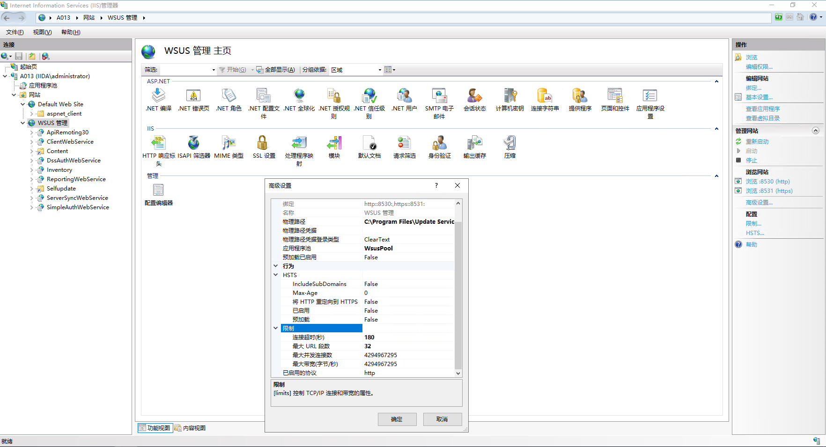Click the 停止 site action
Image resolution: width=826 pixels, height=447 pixels.
(x=752, y=161)
